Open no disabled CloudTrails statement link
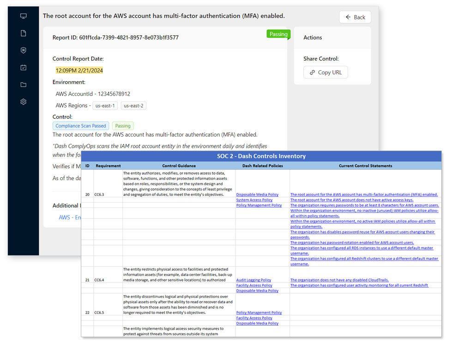Image resolution: width=452 pixels, height=345 pixels. [339, 280]
